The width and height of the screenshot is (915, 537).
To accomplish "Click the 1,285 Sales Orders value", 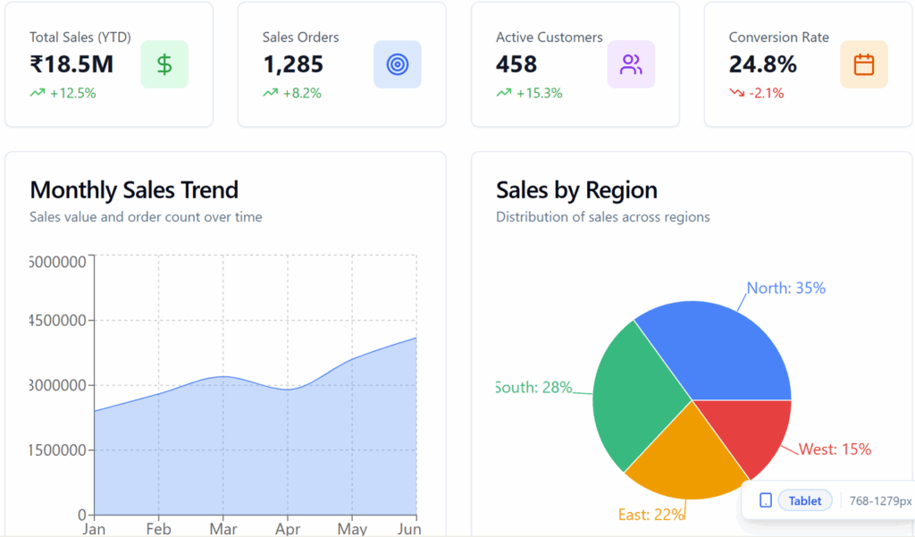I will point(293,64).
